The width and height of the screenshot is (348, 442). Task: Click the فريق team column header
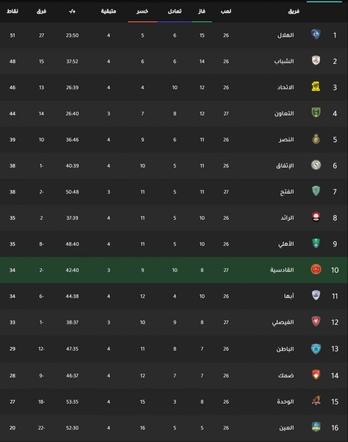294,11
